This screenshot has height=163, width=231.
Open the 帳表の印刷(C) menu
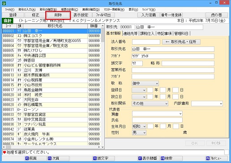click(x=69, y=9)
